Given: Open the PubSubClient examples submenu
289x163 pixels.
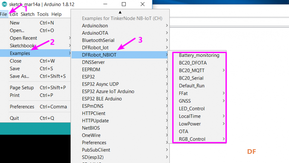Looking at the screenshot, I should click(x=120, y=150).
